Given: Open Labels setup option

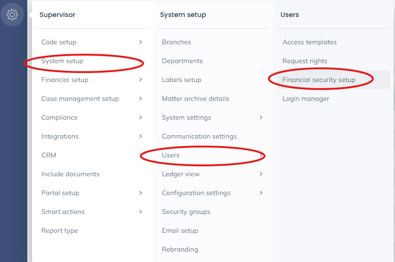Looking at the screenshot, I should pos(181,80).
